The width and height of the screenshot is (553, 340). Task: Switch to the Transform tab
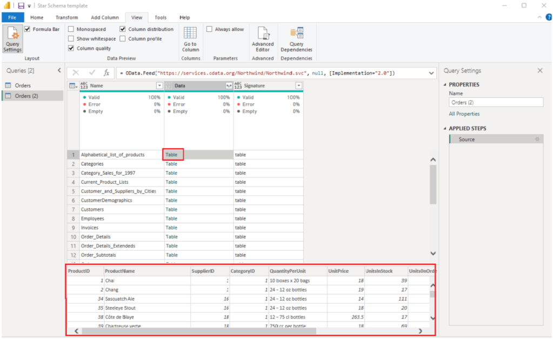(x=66, y=17)
